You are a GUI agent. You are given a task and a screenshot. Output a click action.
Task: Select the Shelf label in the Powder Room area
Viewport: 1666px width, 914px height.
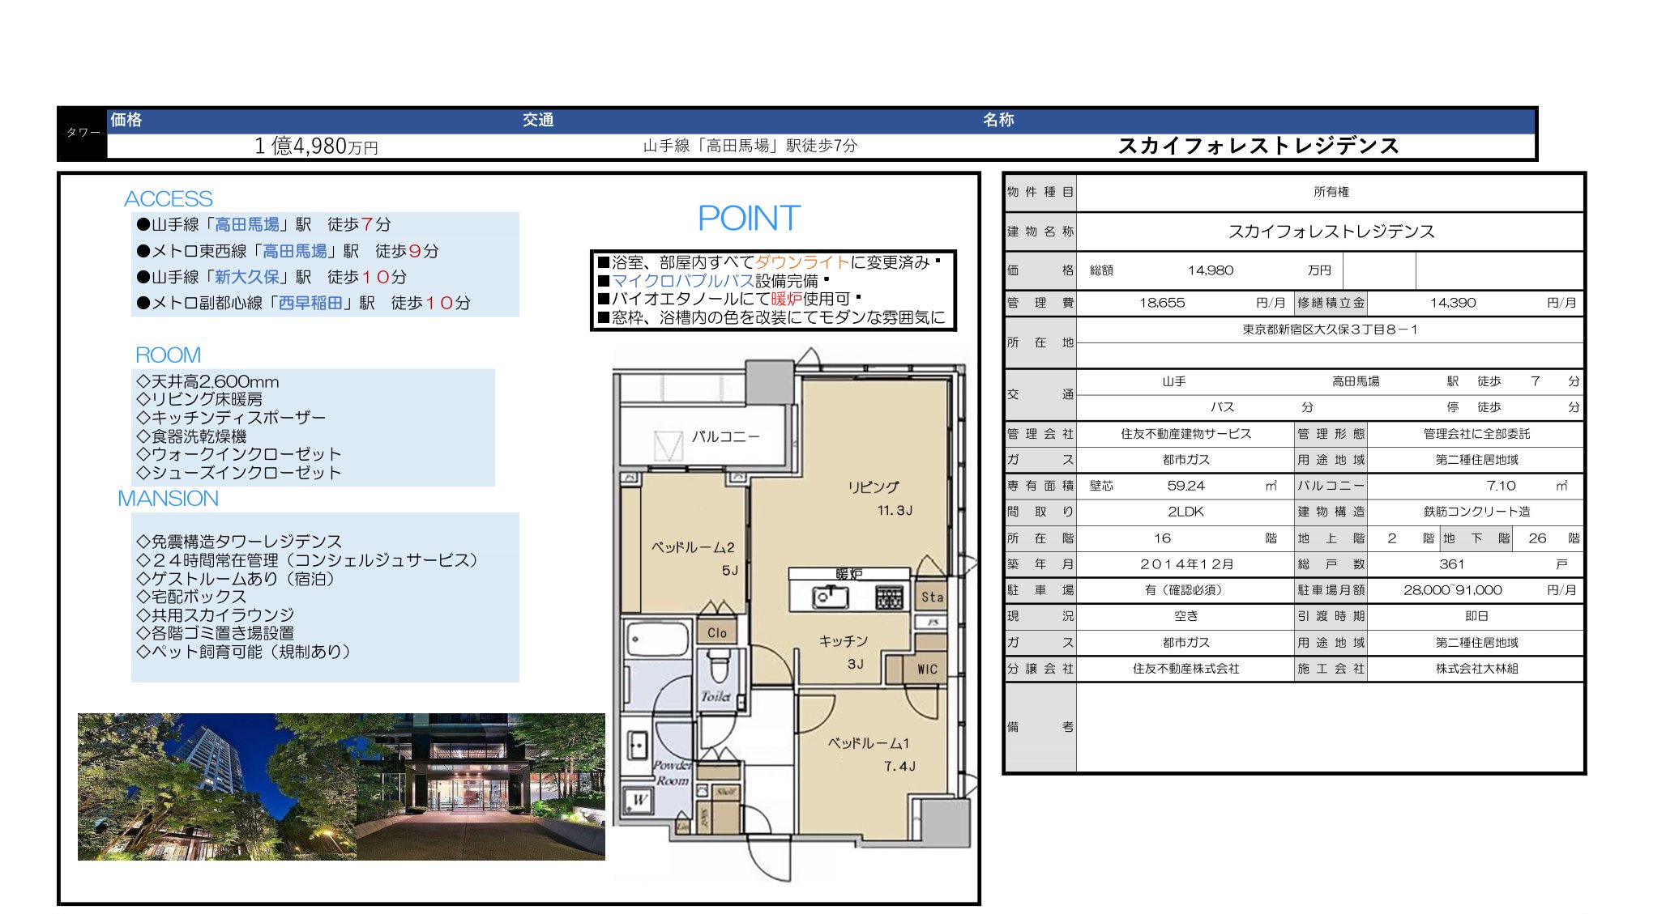click(x=726, y=790)
